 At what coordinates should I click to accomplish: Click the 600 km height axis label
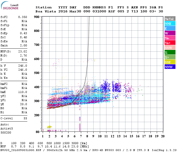coord(37,59)
